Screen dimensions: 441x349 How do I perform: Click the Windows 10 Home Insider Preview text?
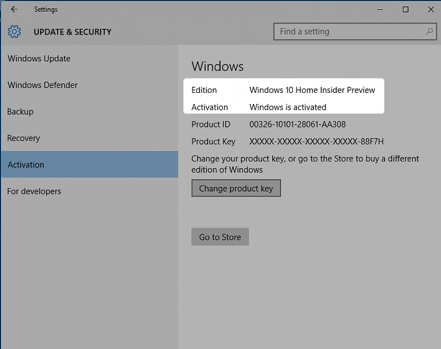click(312, 90)
